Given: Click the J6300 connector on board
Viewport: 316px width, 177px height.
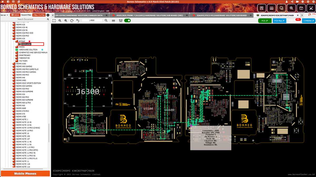Looking at the screenshot, I should coord(88,92).
